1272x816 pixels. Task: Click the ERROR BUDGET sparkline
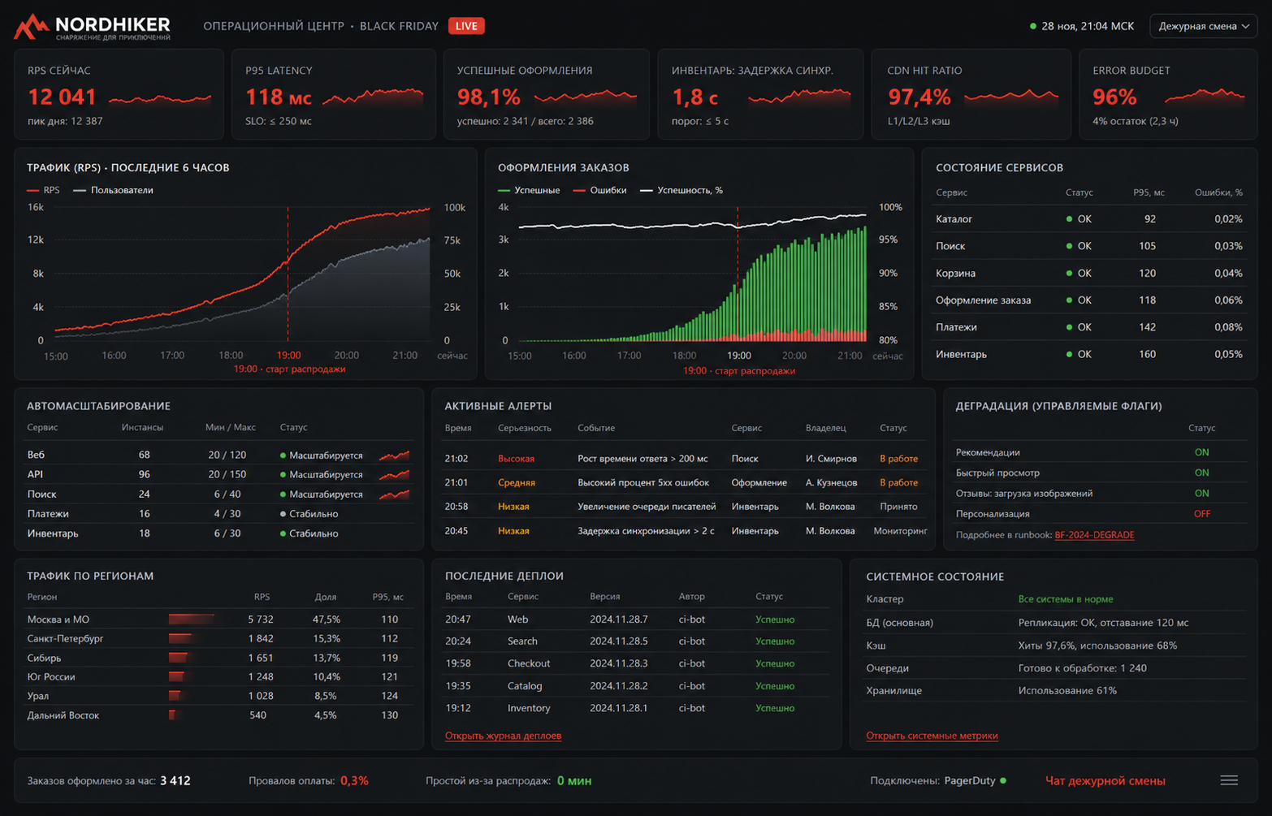(1205, 97)
